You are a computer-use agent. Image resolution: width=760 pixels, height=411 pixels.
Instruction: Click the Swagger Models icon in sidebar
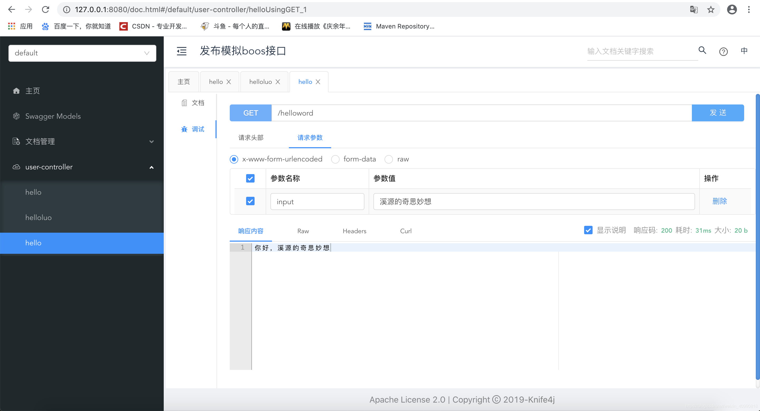17,116
